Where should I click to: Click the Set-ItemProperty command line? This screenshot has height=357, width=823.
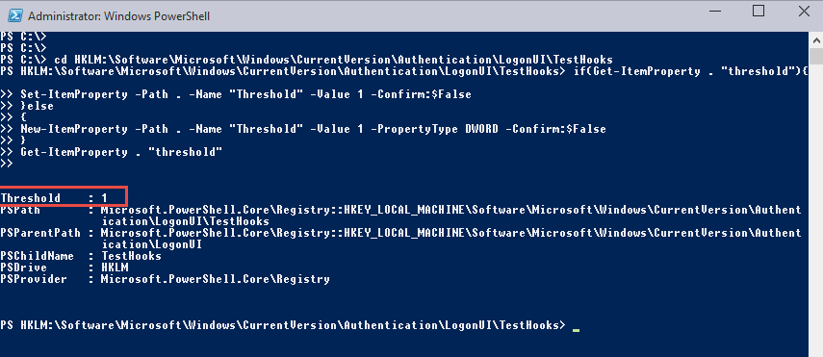coord(245,94)
